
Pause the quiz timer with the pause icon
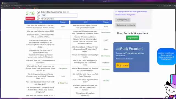coord(38,12)
